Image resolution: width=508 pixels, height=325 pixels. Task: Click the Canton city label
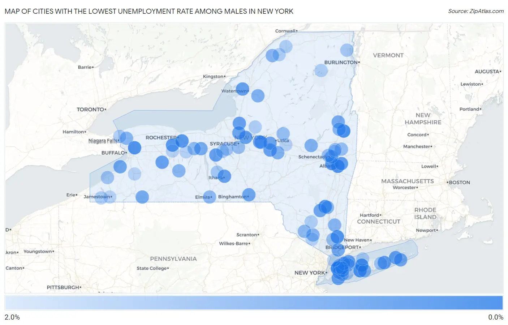14,268
